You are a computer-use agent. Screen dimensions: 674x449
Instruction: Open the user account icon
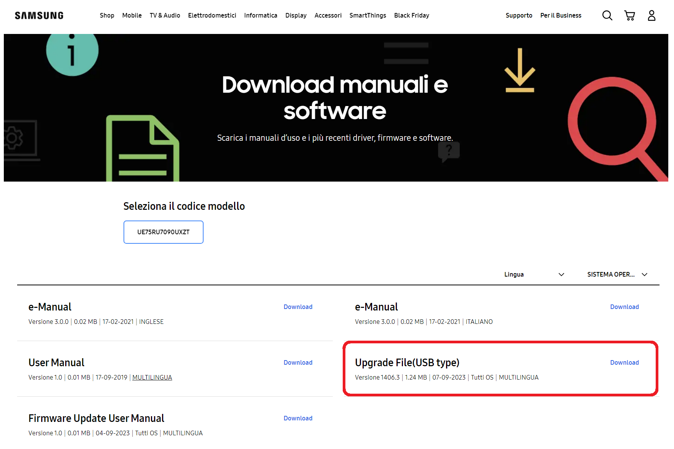[x=652, y=16]
